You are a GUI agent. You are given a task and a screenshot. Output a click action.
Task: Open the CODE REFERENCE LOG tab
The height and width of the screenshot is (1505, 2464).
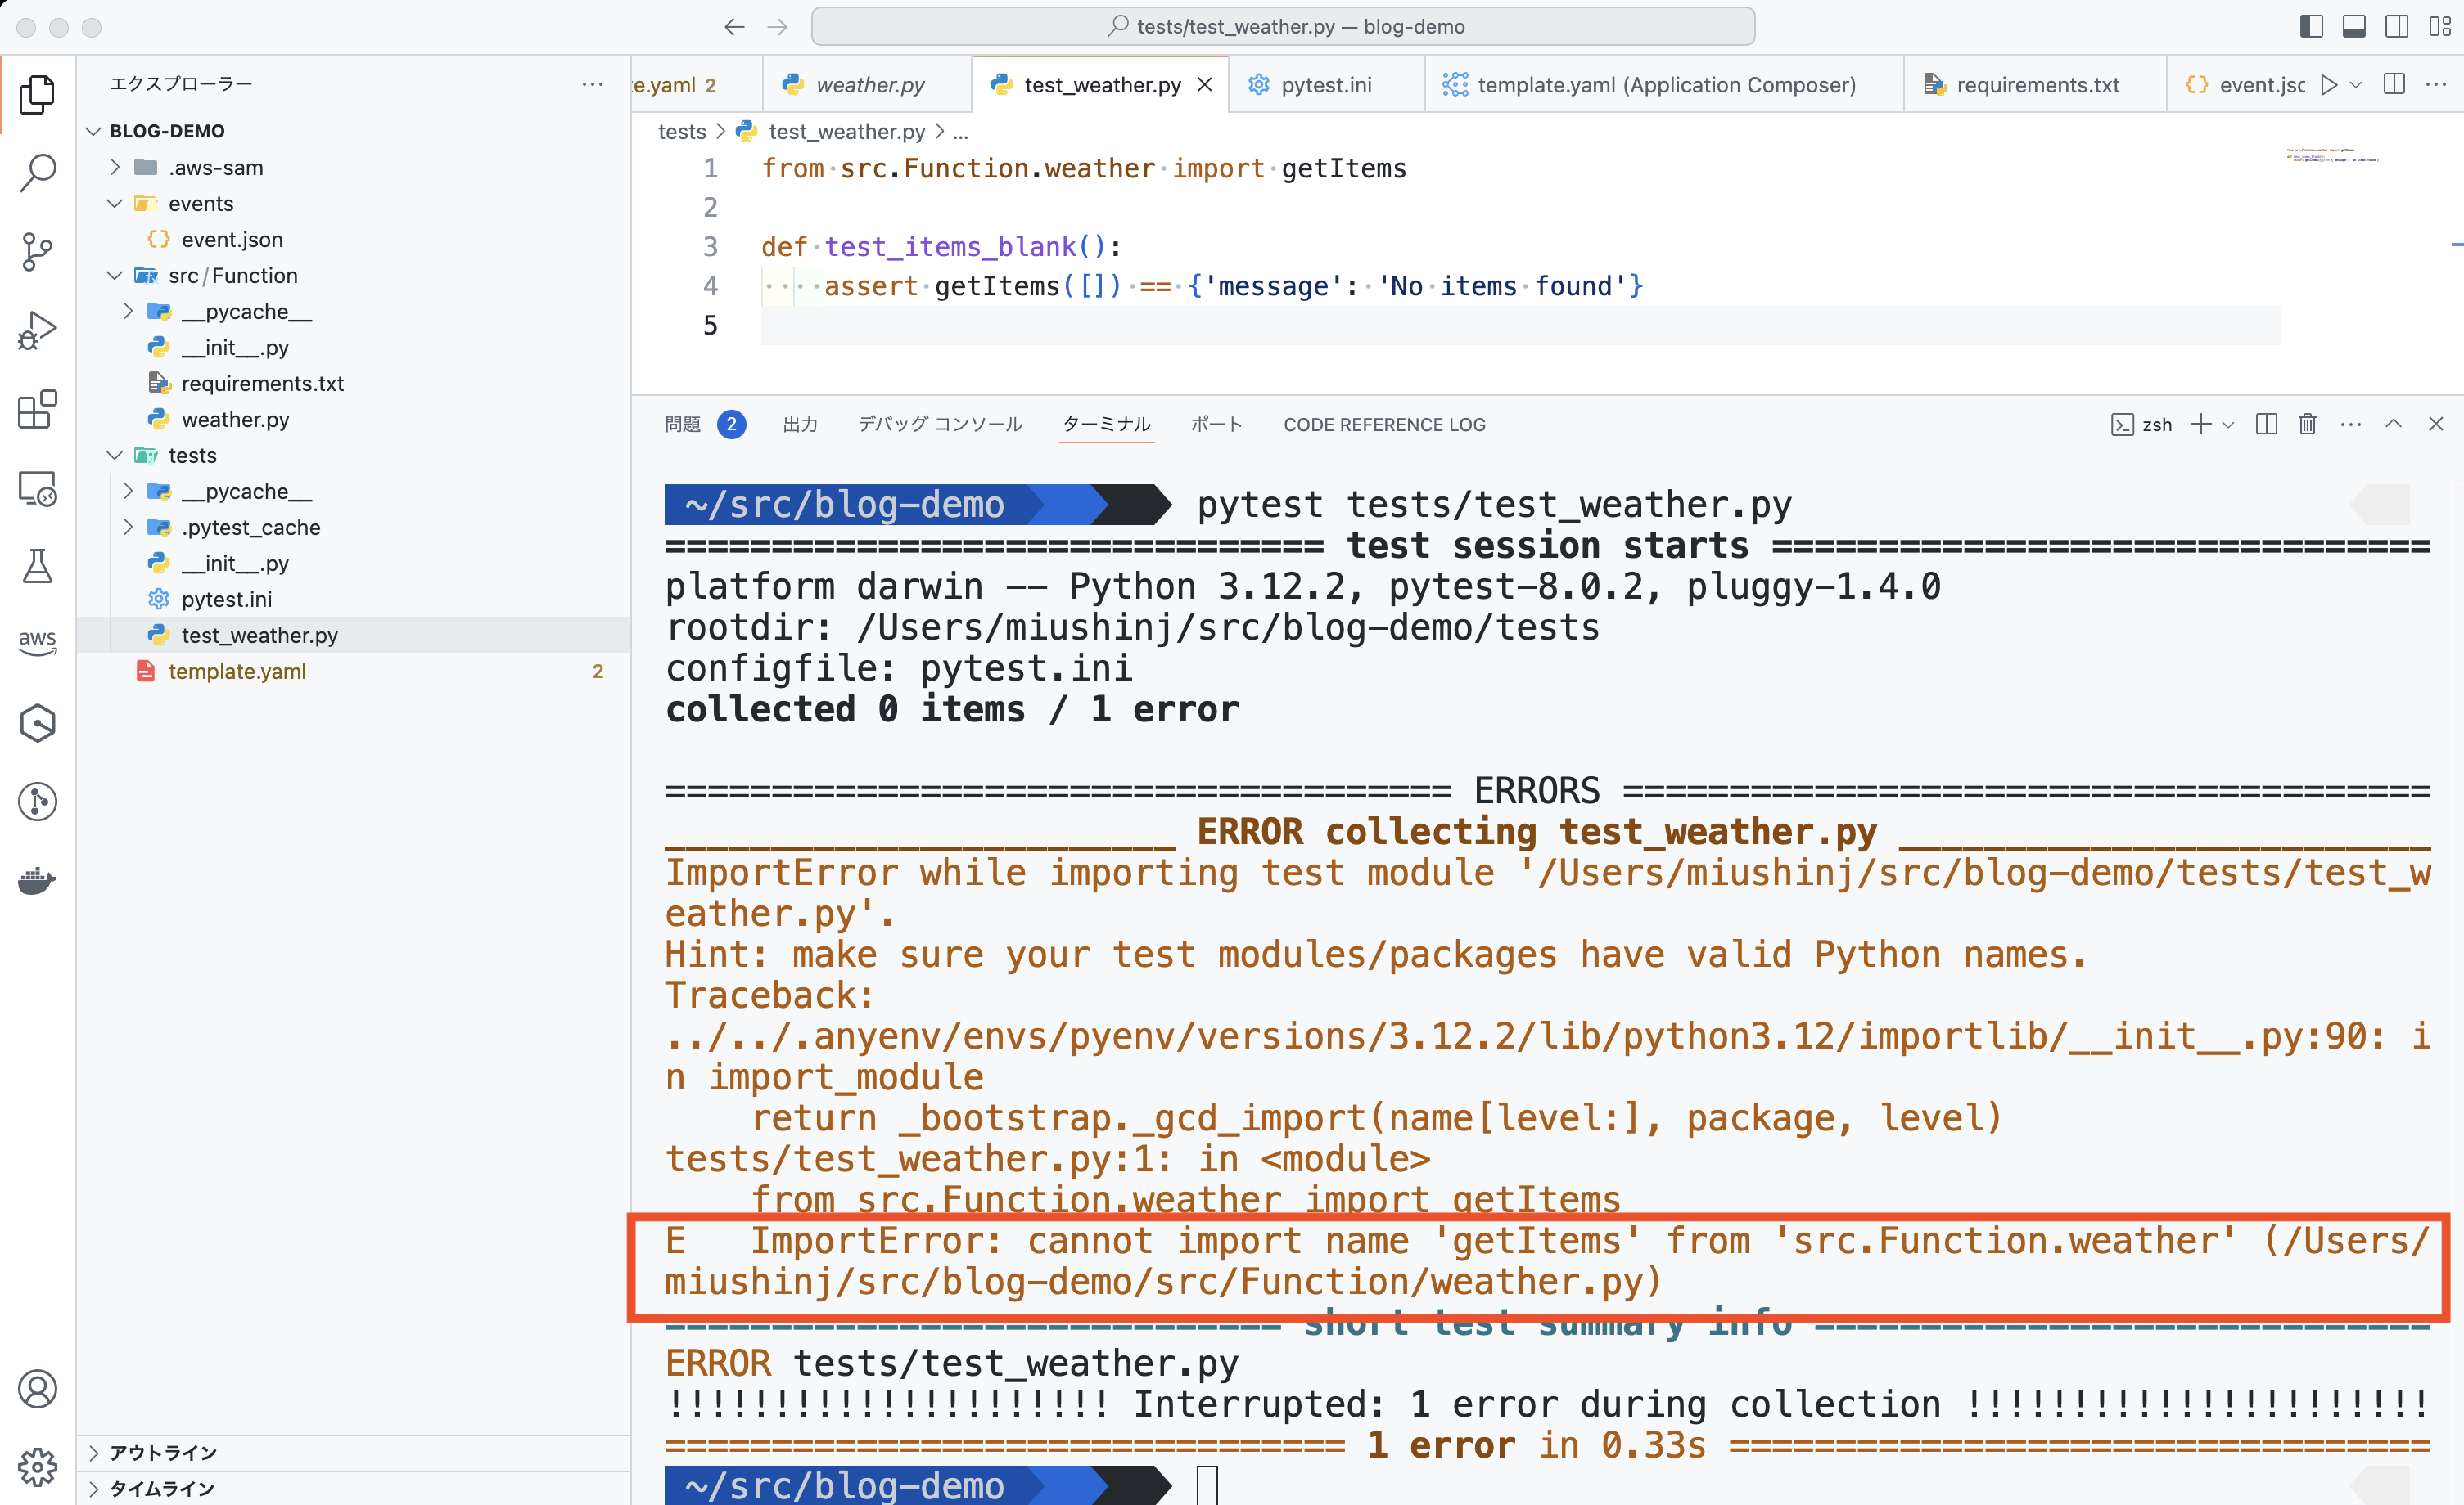[x=1384, y=425]
